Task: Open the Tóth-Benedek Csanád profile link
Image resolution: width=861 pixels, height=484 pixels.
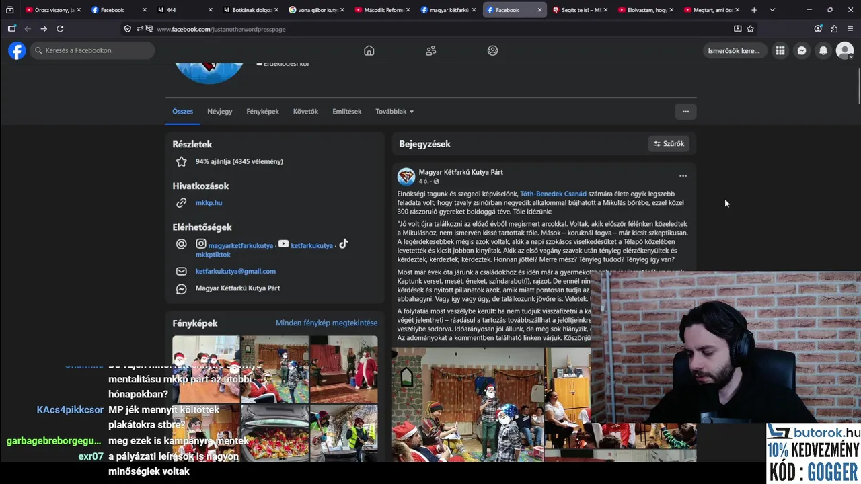Action: [553, 194]
